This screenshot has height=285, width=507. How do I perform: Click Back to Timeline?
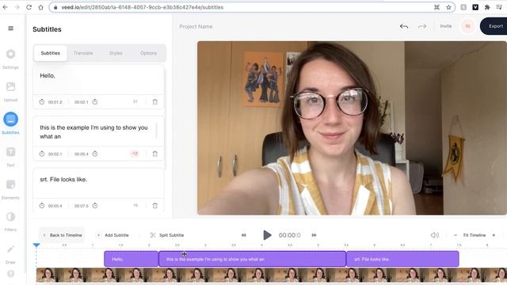point(63,235)
